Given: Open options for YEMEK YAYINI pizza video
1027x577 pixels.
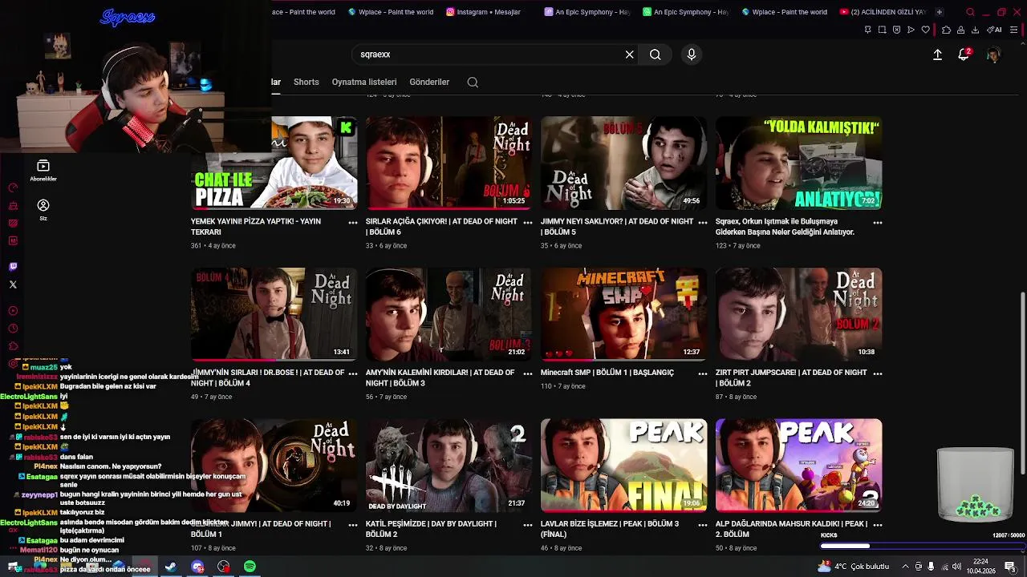Looking at the screenshot, I should pyautogui.click(x=353, y=223).
